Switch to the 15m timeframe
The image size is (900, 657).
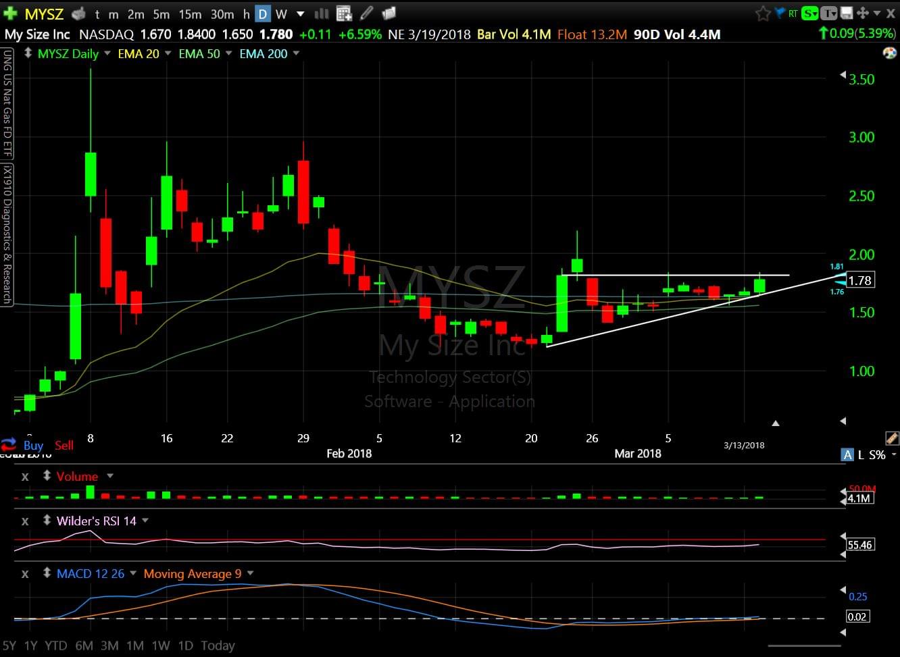pos(190,14)
